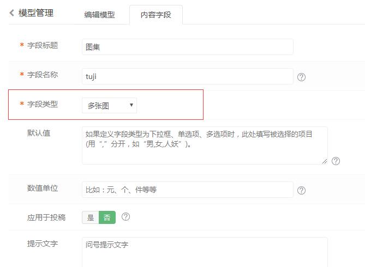Open the help icon next to 字段名称
365x267 pixels.
301,77
